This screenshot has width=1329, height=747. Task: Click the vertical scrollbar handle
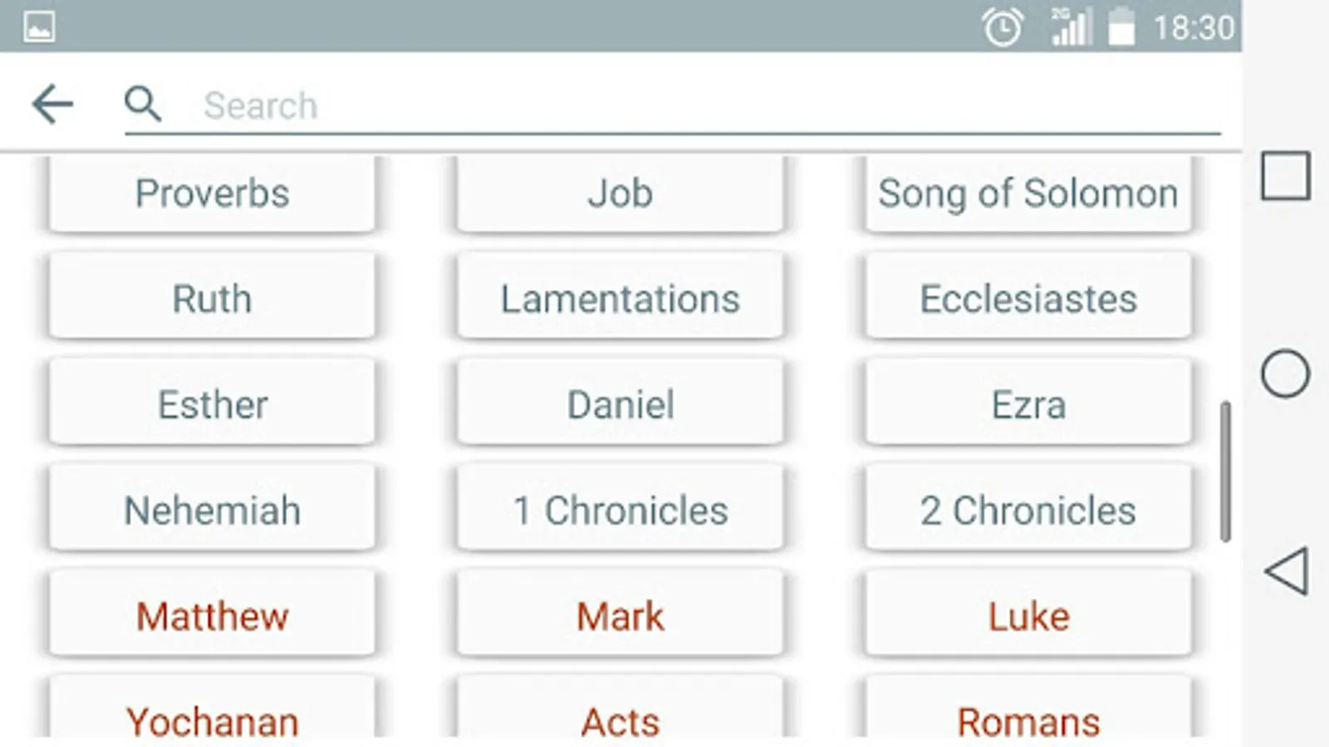coord(1225,471)
